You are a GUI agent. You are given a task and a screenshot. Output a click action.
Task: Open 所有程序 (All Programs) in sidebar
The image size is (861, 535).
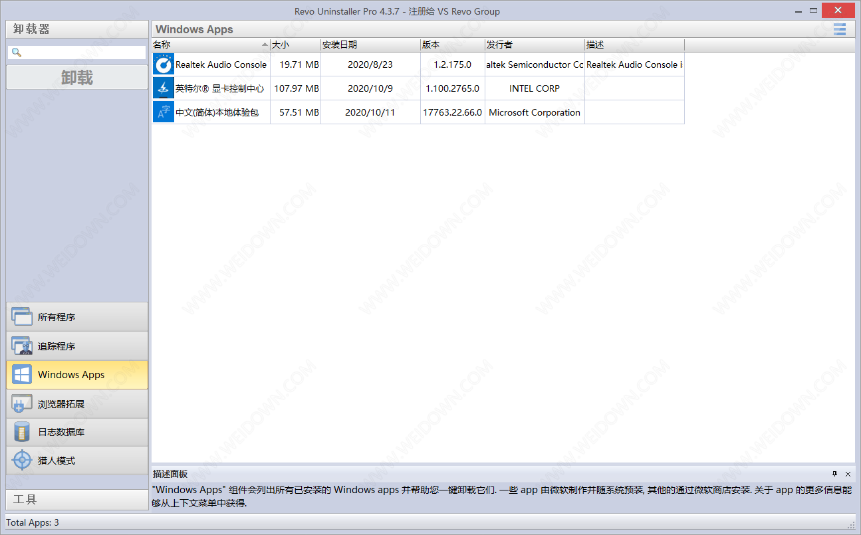point(77,317)
